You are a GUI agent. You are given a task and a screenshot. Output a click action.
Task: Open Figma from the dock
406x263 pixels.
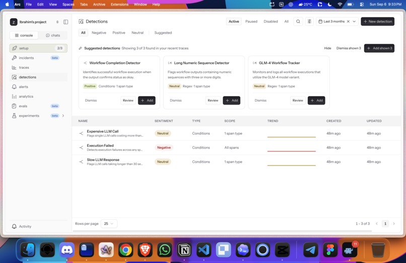click(330, 250)
